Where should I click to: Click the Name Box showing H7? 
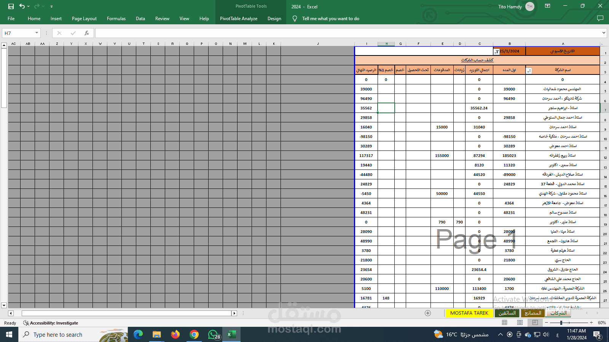[x=18, y=33]
